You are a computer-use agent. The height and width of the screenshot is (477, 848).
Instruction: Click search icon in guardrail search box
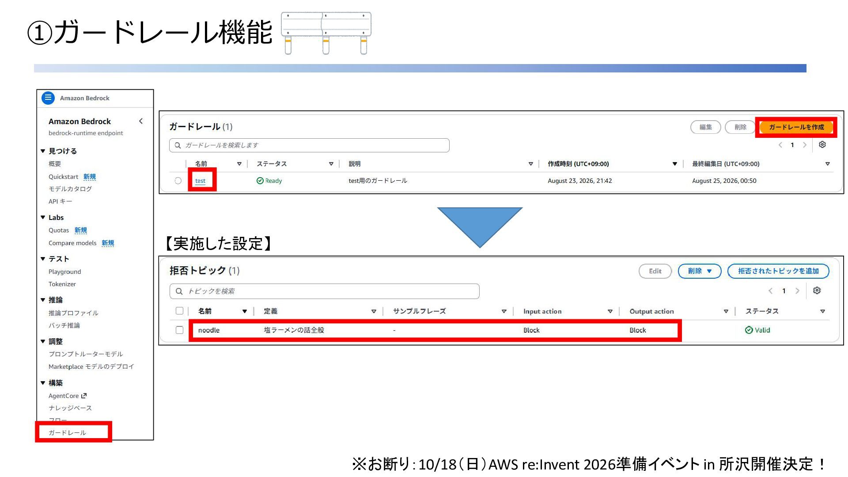pyautogui.click(x=178, y=145)
